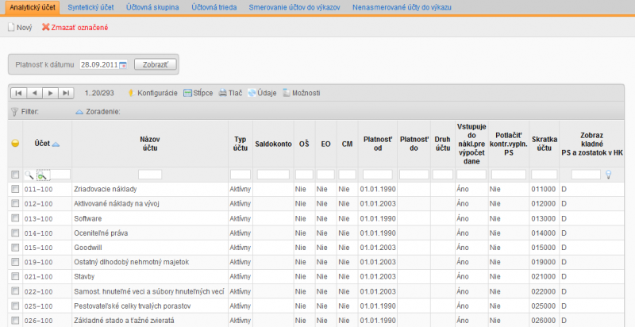Open account 015-100 link
Image resolution: width=635 pixels, height=327 pixels.
(38, 248)
